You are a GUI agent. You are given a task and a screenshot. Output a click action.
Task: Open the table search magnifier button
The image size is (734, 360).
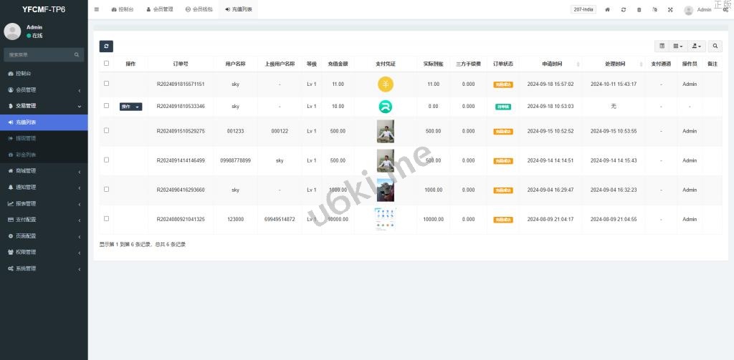[715, 46]
